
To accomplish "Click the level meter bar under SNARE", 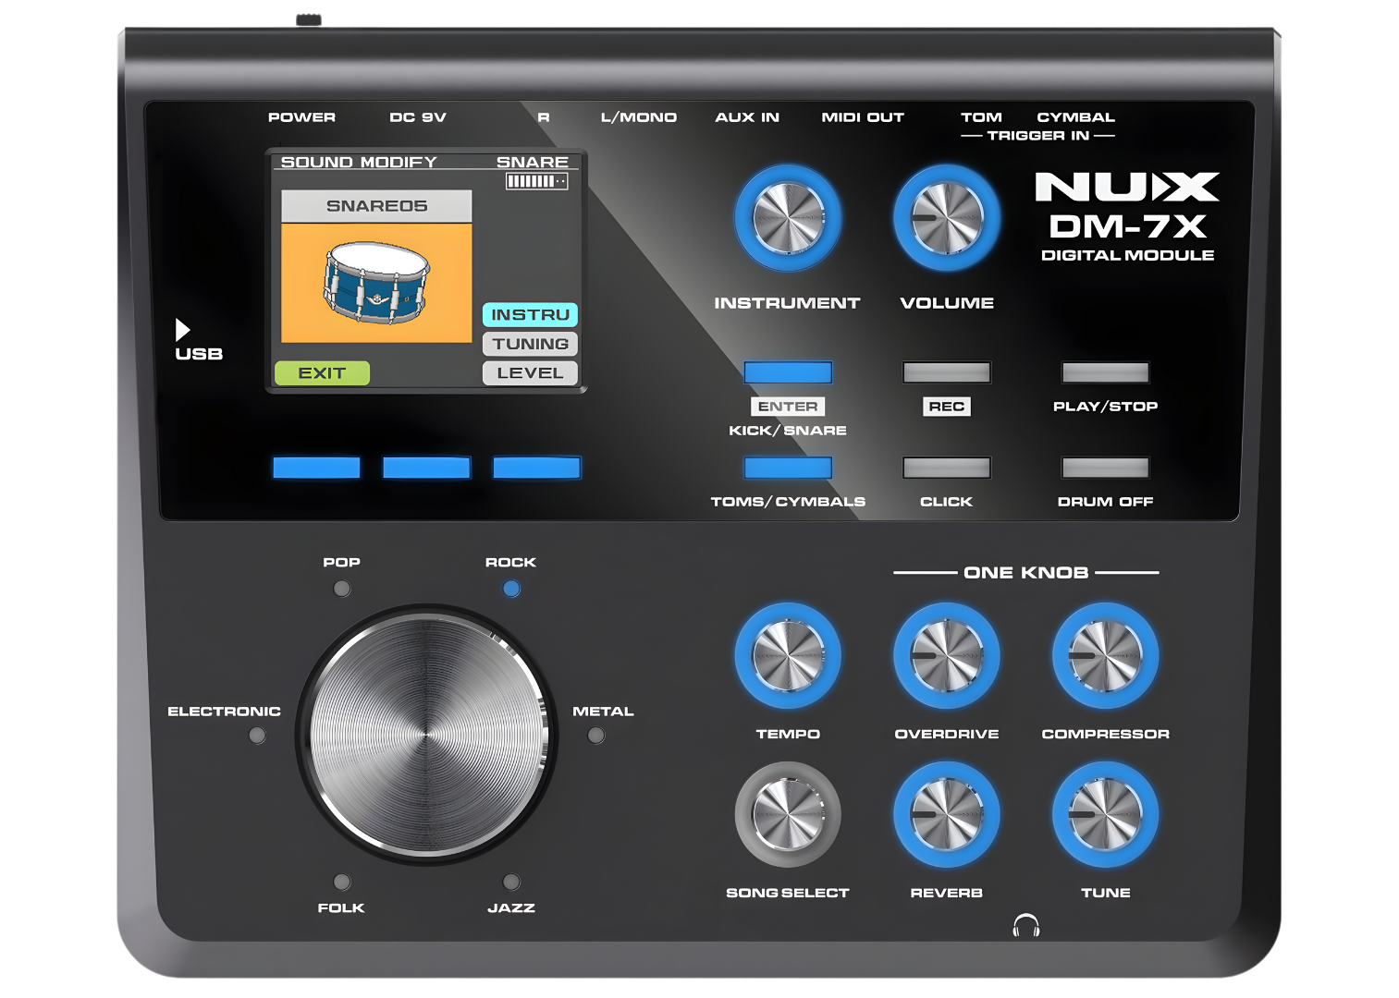I will pyautogui.click(x=537, y=181).
